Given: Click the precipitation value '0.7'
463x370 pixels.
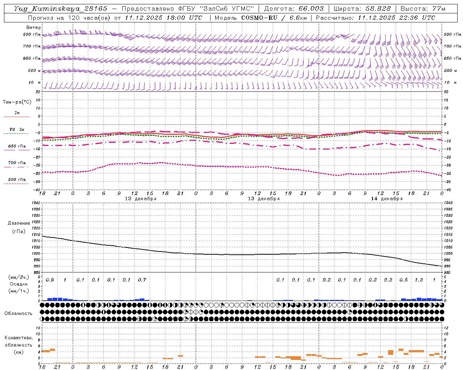Looking at the screenshot, I should (142, 280).
